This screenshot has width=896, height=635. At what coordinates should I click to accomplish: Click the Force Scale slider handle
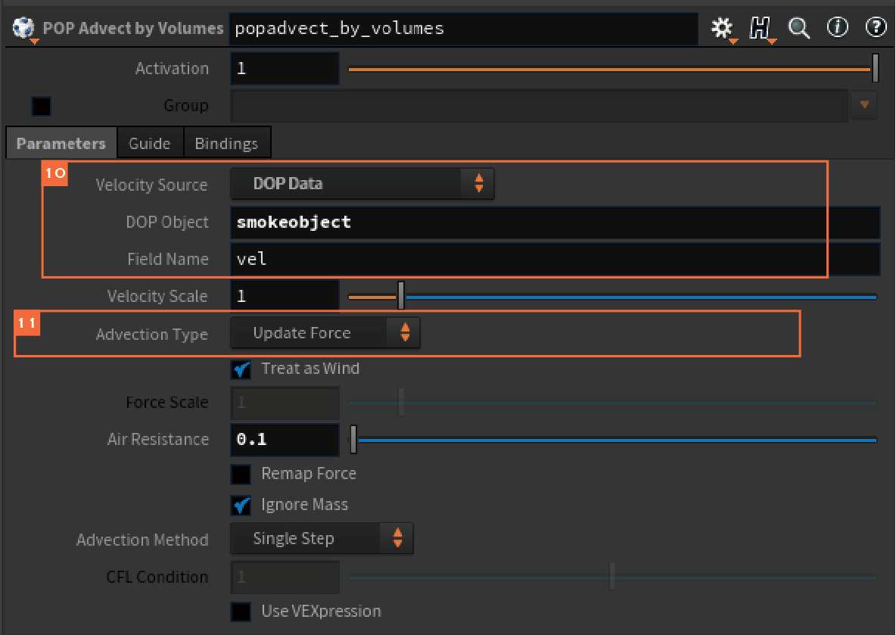[401, 403]
